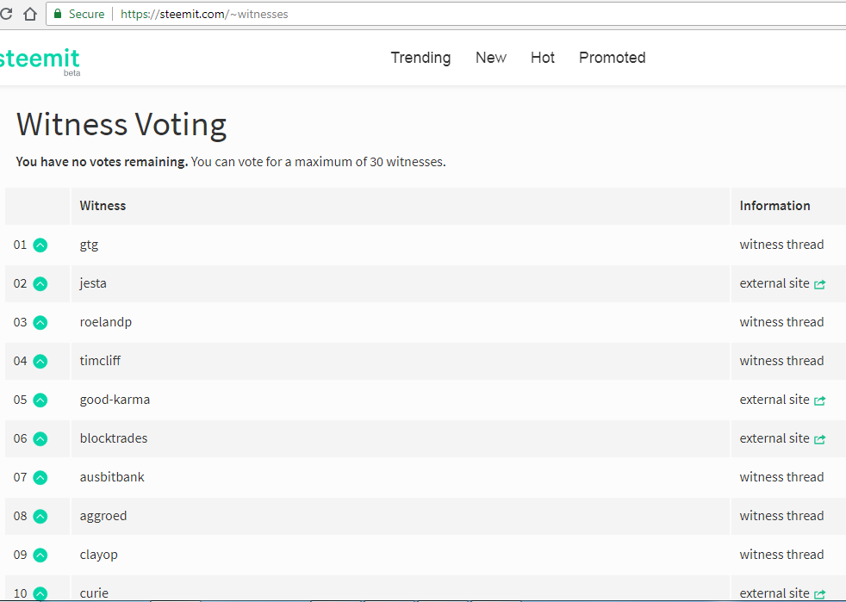Click the vote icon next to clayop

pyautogui.click(x=40, y=555)
